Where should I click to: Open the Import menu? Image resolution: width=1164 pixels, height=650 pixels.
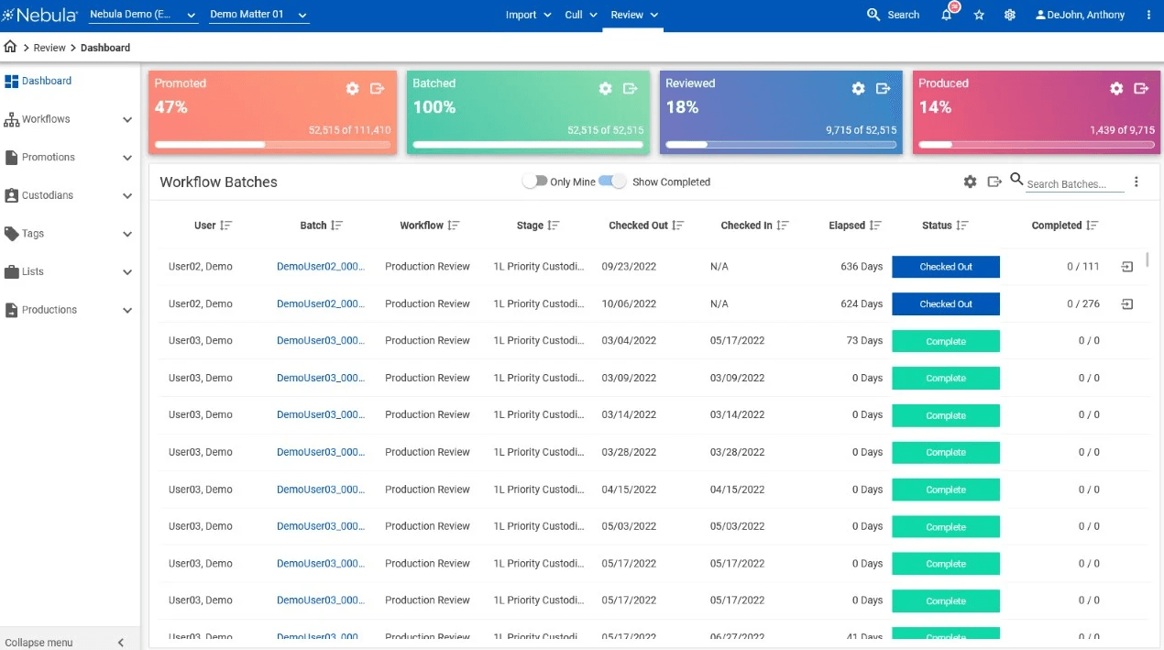point(528,15)
